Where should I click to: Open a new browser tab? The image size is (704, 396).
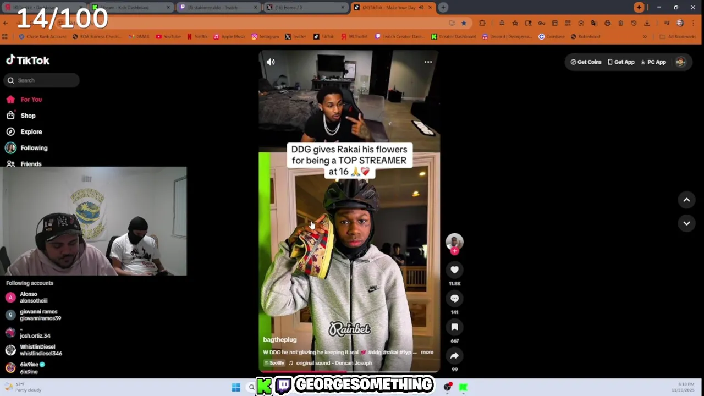[x=443, y=8]
